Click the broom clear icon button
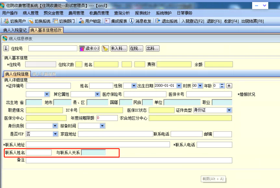This screenshot has height=188, width=280. click(x=105, y=48)
